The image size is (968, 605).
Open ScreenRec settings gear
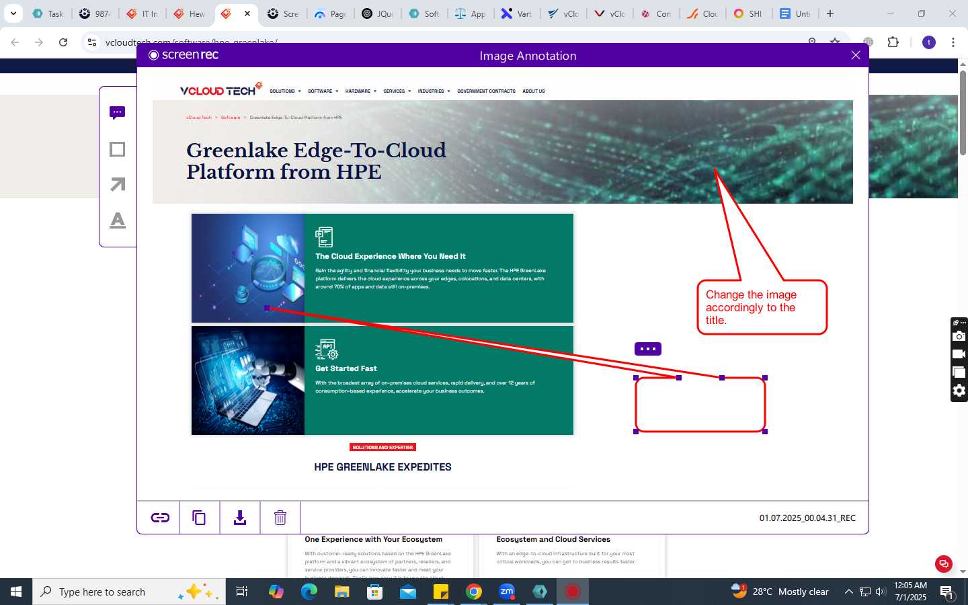point(959,391)
